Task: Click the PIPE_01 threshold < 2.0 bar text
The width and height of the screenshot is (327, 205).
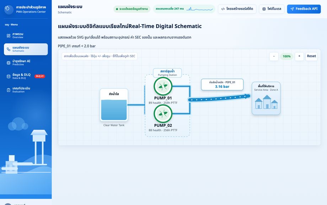Action: [x=77, y=46]
